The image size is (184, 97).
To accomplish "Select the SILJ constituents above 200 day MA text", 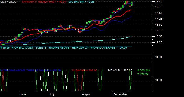I will click(x=64, y=48).
